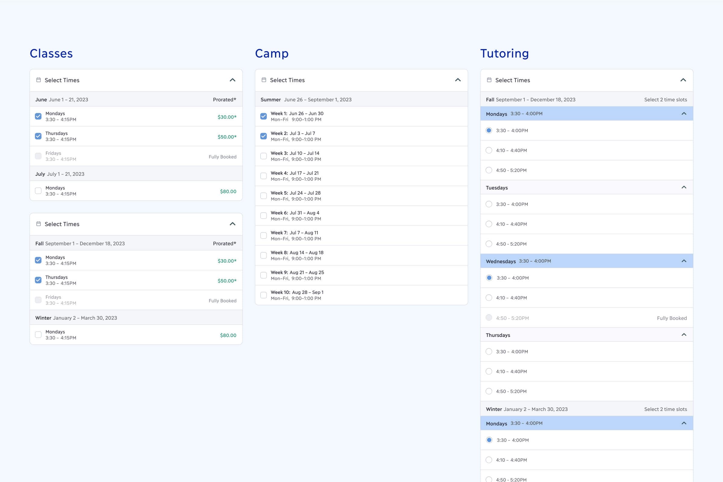Uncheck June Mondays class at $30.00
The image size is (723, 482).
click(x=38, y=116)
